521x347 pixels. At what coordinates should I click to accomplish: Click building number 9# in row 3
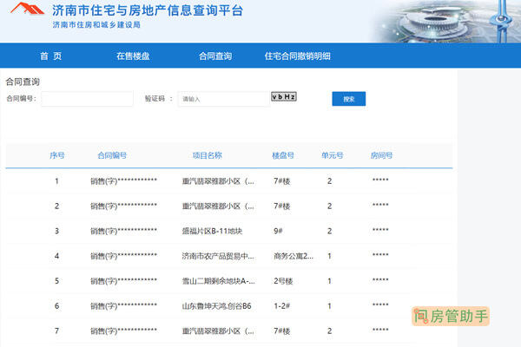point(278,231)
